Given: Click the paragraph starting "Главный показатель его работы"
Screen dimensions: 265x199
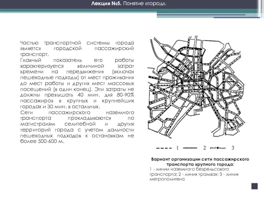Looking at the screenshot, I should click(x=77, y=84).
